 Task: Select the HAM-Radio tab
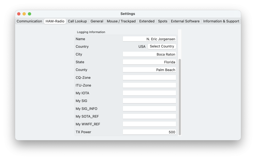click(x=55, y=21)
